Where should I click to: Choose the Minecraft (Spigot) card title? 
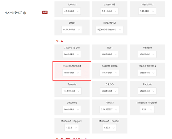(x=71, y=121)
